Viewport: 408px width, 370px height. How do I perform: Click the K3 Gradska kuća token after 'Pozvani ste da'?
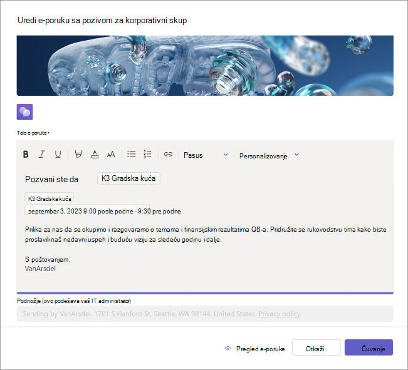(128, 178)
